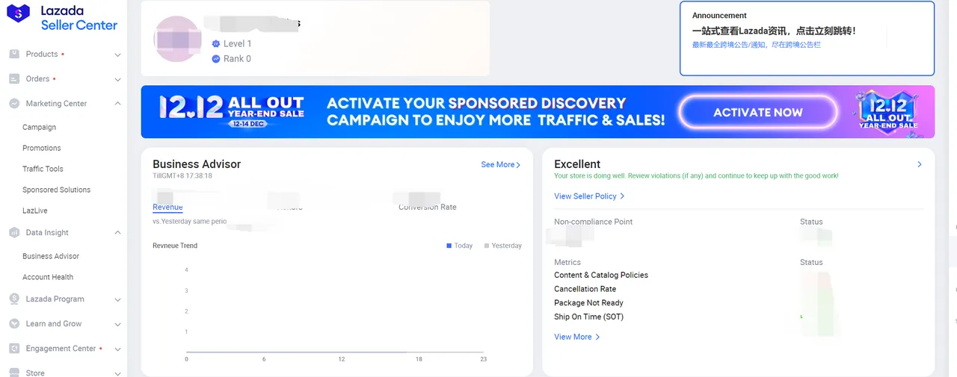Select the Revenue tab in Business Advisor
Viewport: 957px width, 377px height.
click(167, 207)
